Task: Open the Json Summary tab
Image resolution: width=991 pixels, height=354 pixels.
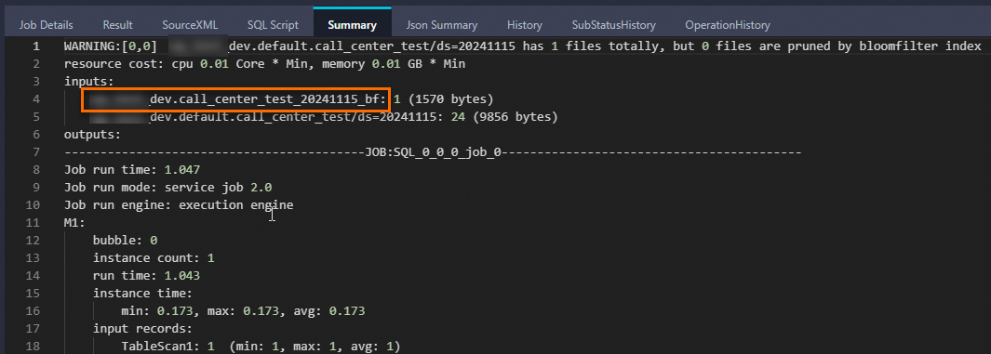Action: tap(442, 25)
